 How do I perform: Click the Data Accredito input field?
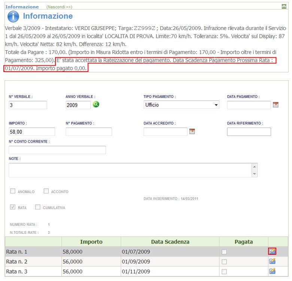pos(165,132)
